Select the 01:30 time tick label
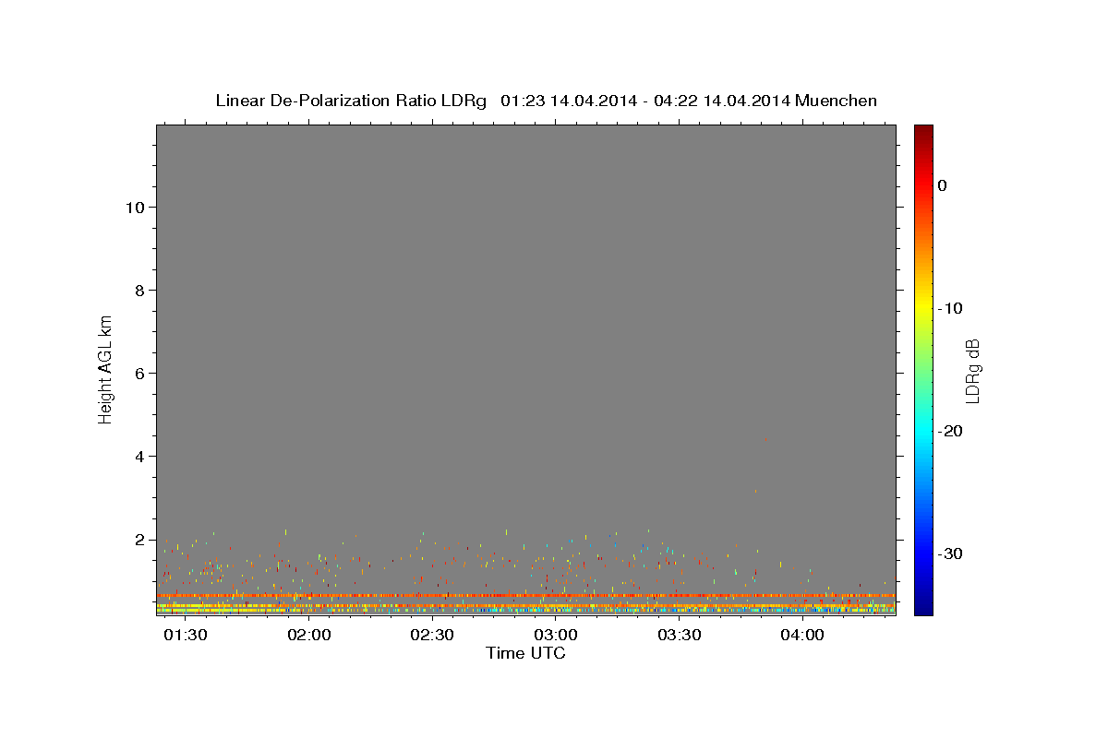The image size is (1108, 738). [x=185, y=636]
